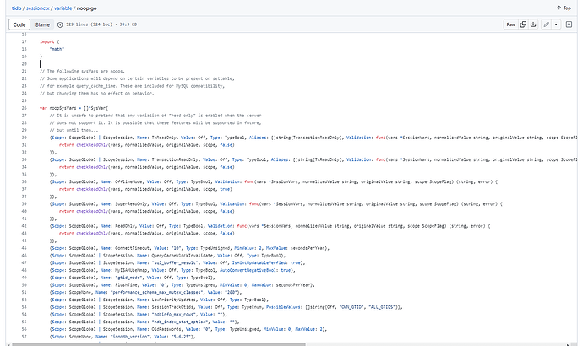Click the import keyword on line 17

pos(46,41)
